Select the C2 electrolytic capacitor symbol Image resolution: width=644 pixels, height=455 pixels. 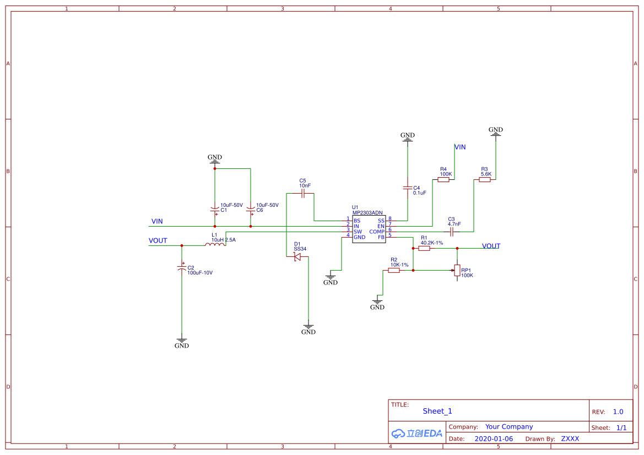click(182, 267)
